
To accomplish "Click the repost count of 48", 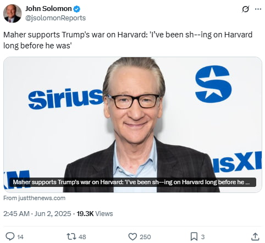I will coord(82,237).
